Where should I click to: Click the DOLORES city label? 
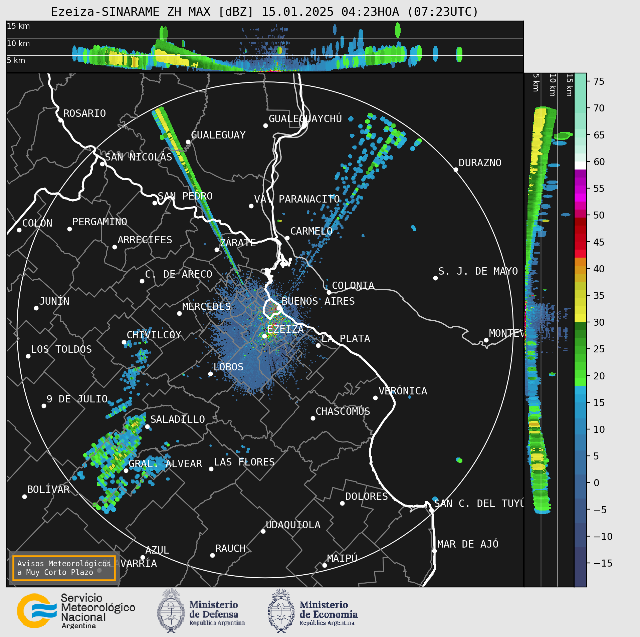(x=366, y=497)
